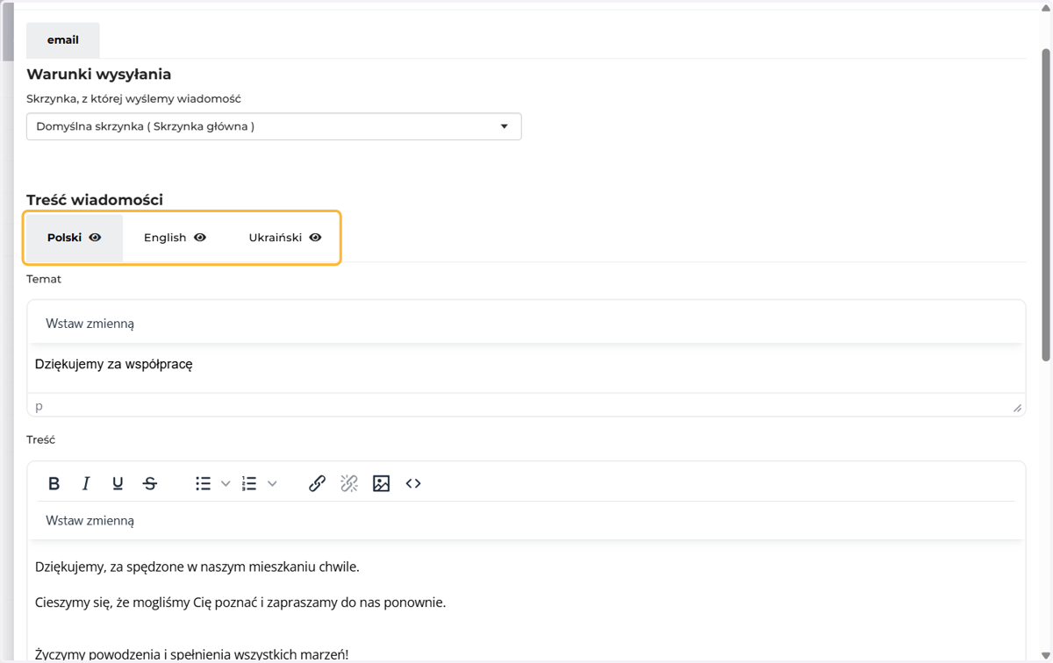The width and height of the screenshot is (1053, 663).
Task: Apply strikethrough formatting in the Treść editor
Action: coord(150,483)
